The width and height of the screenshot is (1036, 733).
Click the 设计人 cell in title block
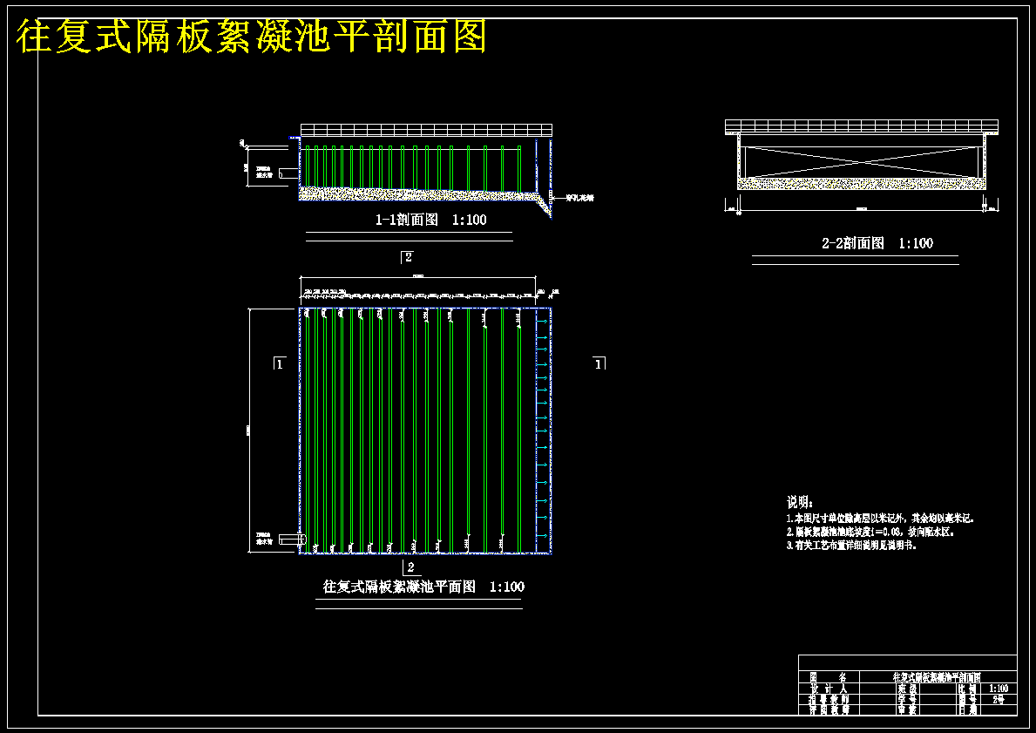pos(829,689)
